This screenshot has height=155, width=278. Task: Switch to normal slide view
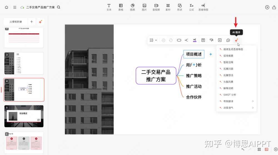[x=267, y=149]
